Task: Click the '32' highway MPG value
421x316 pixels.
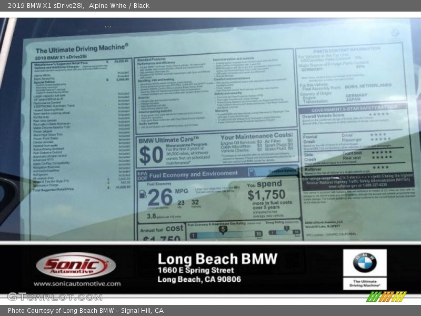Action: tap(195, 202)
